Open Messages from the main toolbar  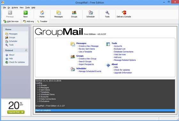click(x=58, y=14)
